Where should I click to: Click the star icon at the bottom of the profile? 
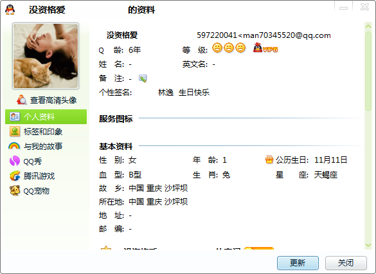pyautogui.click(x=106, y=248)
